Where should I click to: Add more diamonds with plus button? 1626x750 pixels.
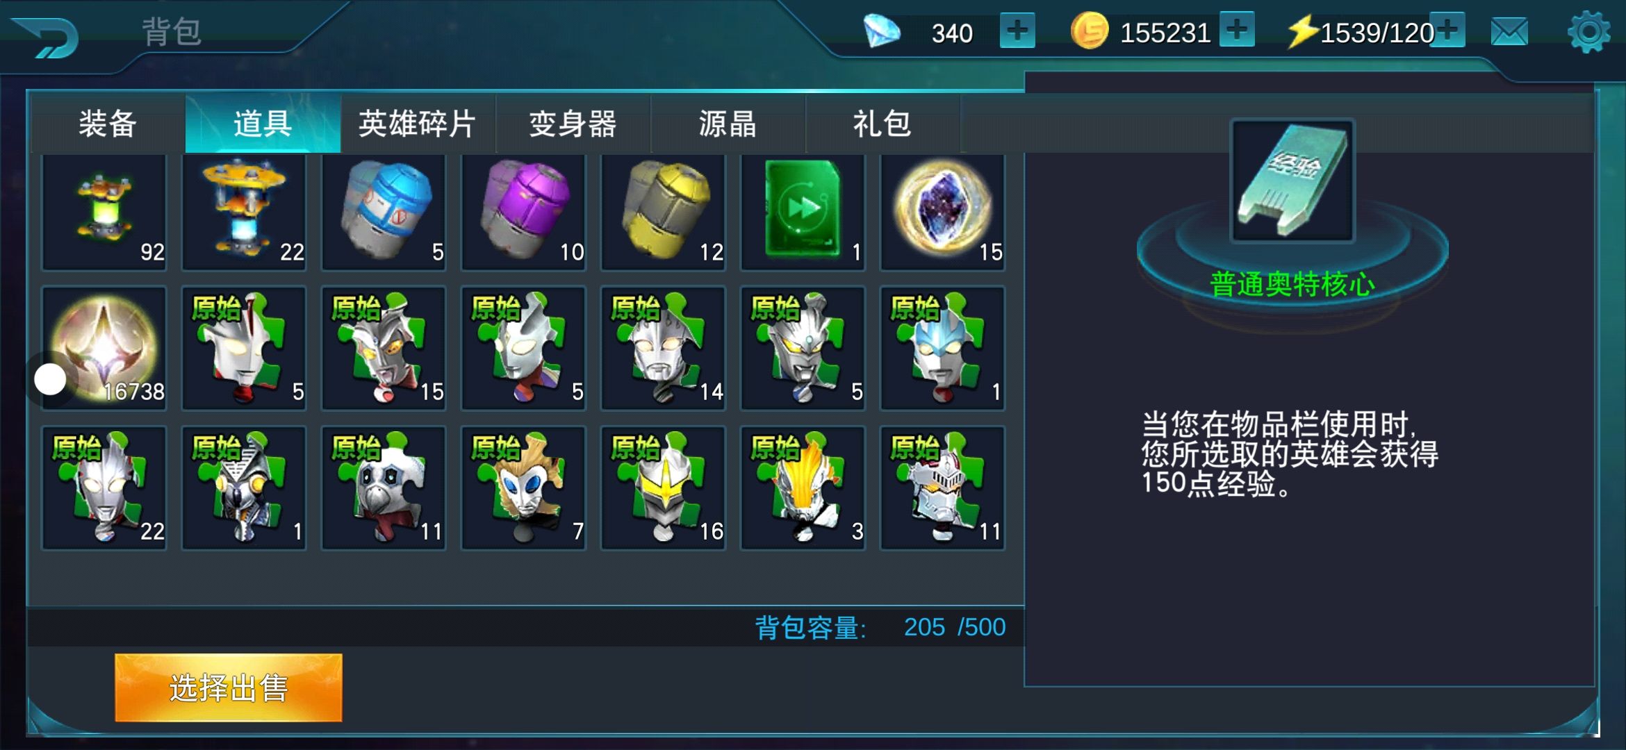[x=1017, y=31]
